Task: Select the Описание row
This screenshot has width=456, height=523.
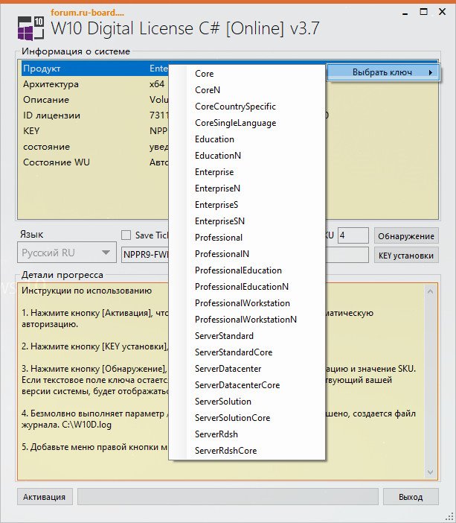Action: (x=95, y=100)
